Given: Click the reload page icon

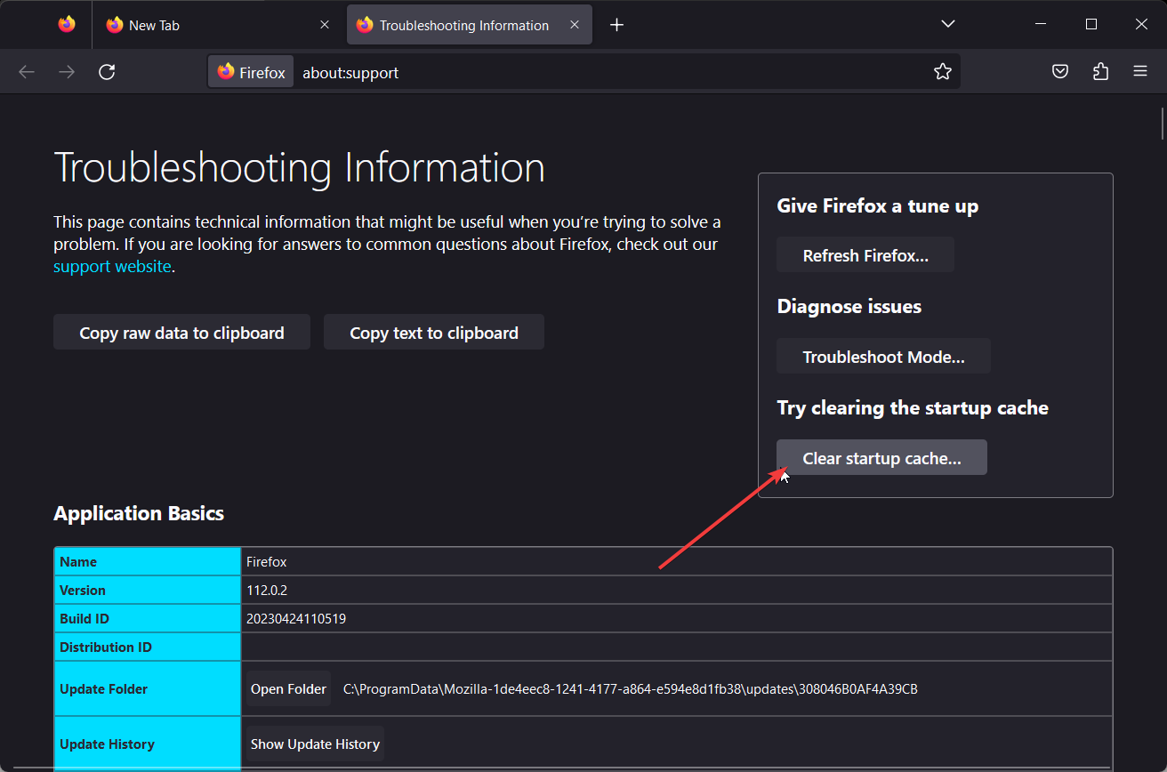Looking at the screenshot, I should [x=107, y=72].
